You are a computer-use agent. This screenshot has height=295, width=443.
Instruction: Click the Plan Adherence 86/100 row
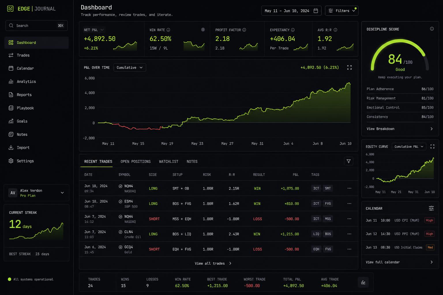click(400, 89)
